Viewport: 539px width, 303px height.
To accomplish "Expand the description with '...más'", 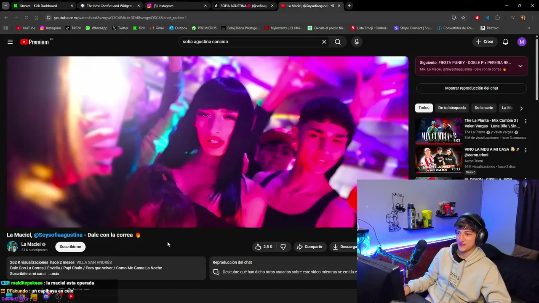I will coord(54,274).
